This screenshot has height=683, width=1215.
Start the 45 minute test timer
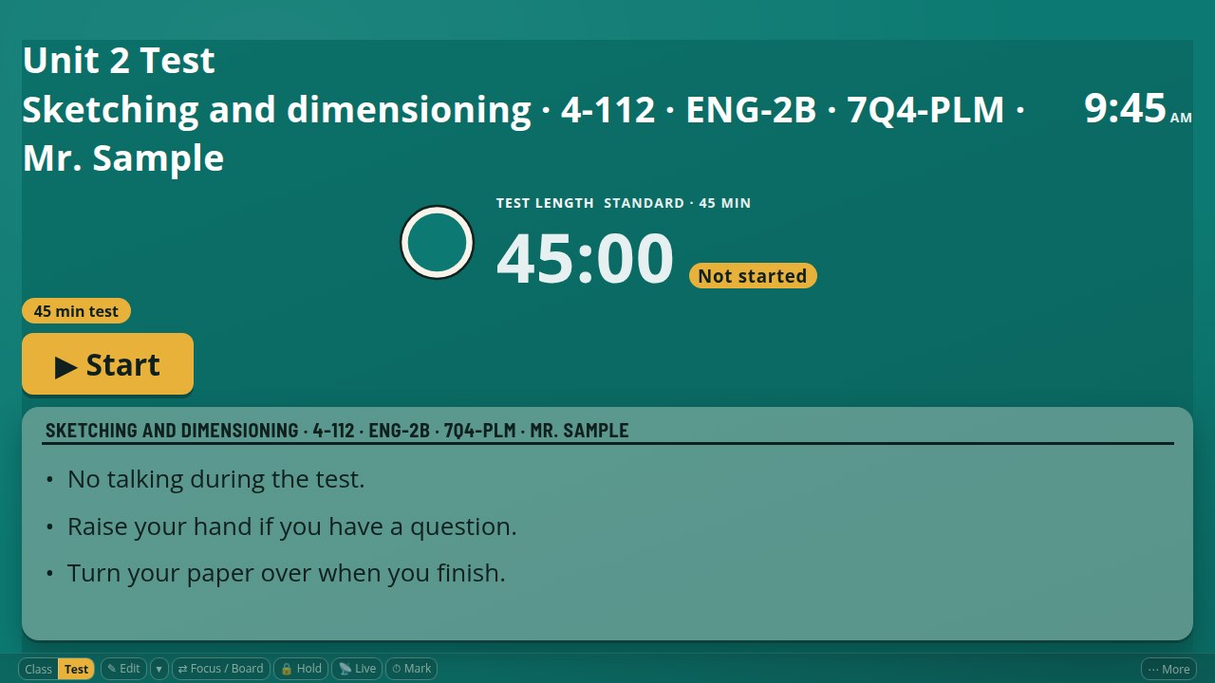coord(107,364)
